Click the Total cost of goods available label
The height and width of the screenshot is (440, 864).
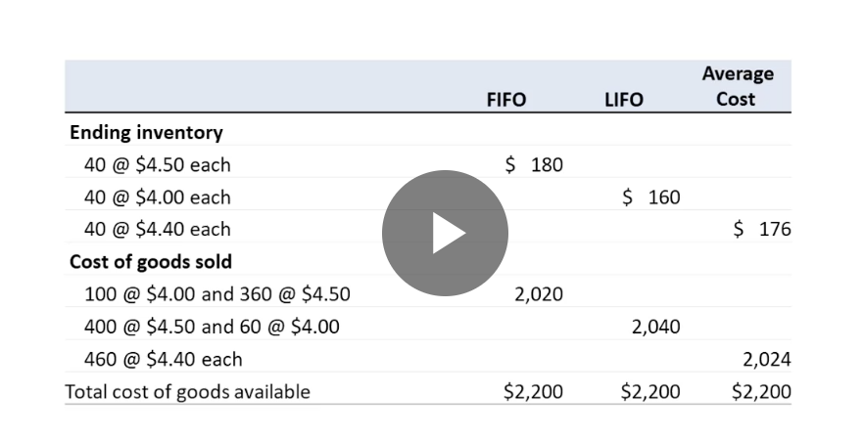point(187,392)
